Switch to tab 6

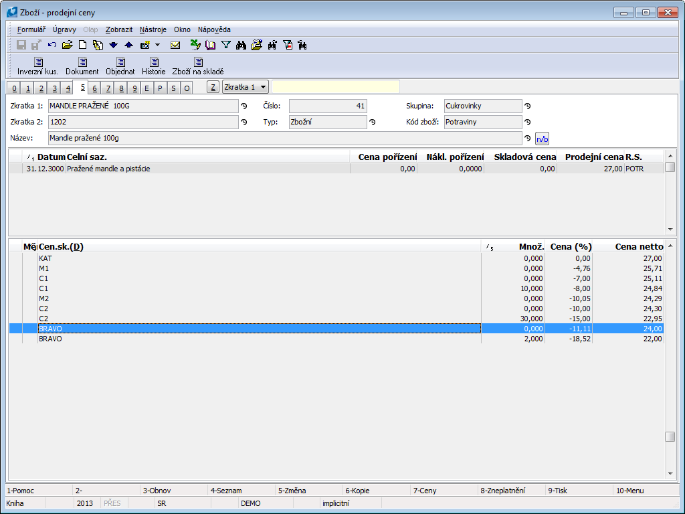95,88
